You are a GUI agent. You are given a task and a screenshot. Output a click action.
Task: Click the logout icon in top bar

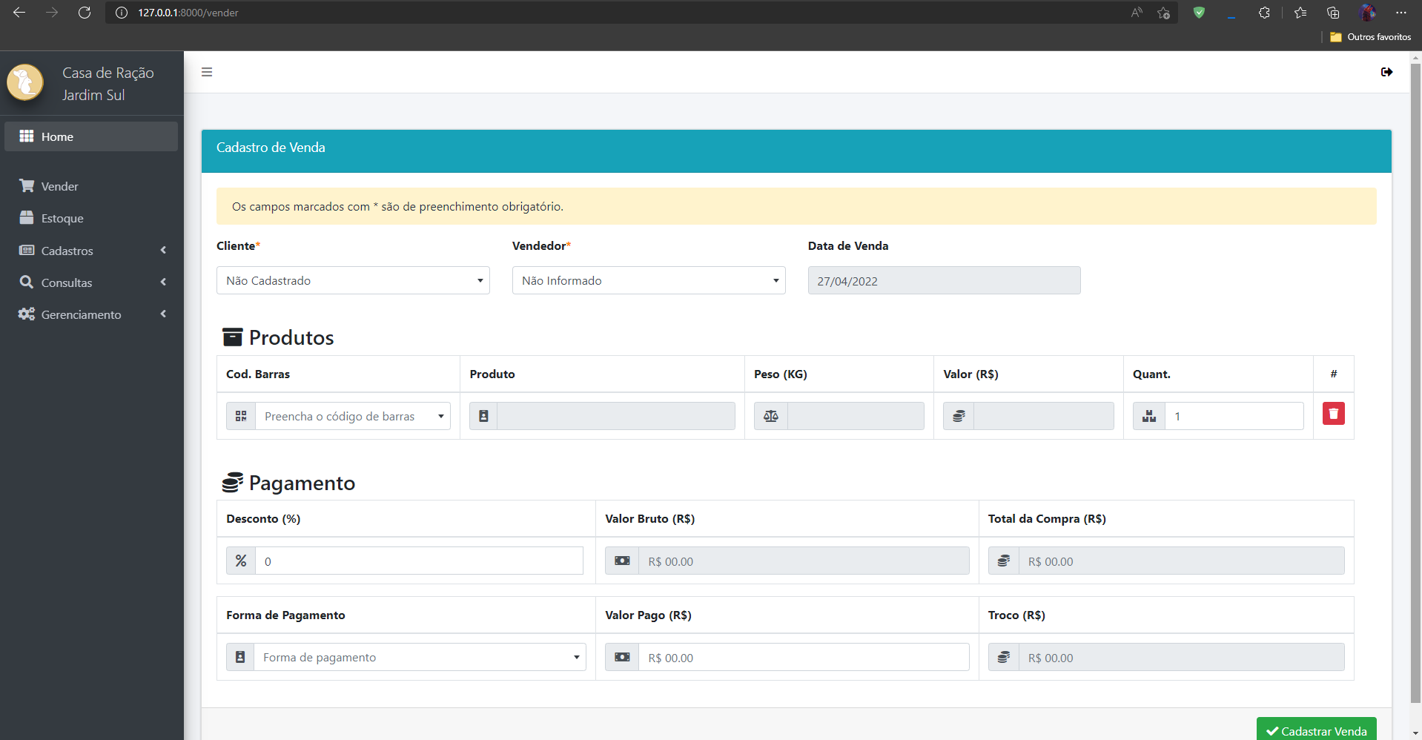point(1386,72)
